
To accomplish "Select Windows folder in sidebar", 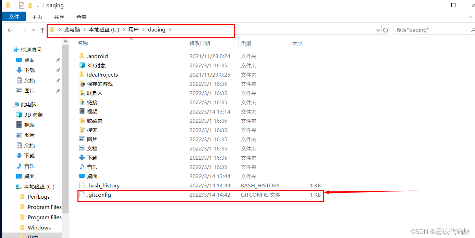I will click(x=39, y=228).
